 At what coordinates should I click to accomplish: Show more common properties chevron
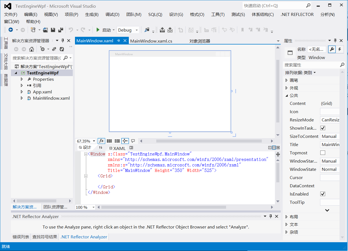[327, 210]
